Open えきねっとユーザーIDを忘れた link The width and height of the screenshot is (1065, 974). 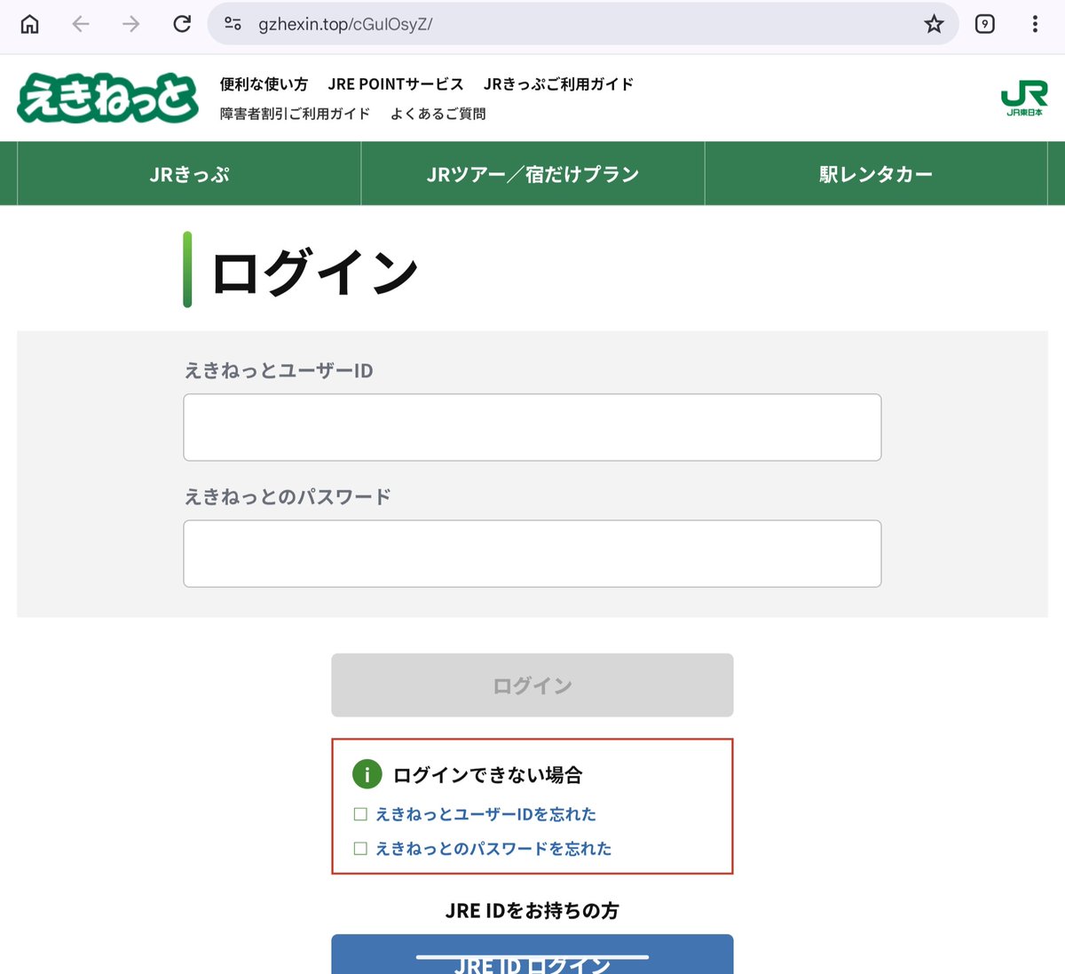(x=485, y=814)
